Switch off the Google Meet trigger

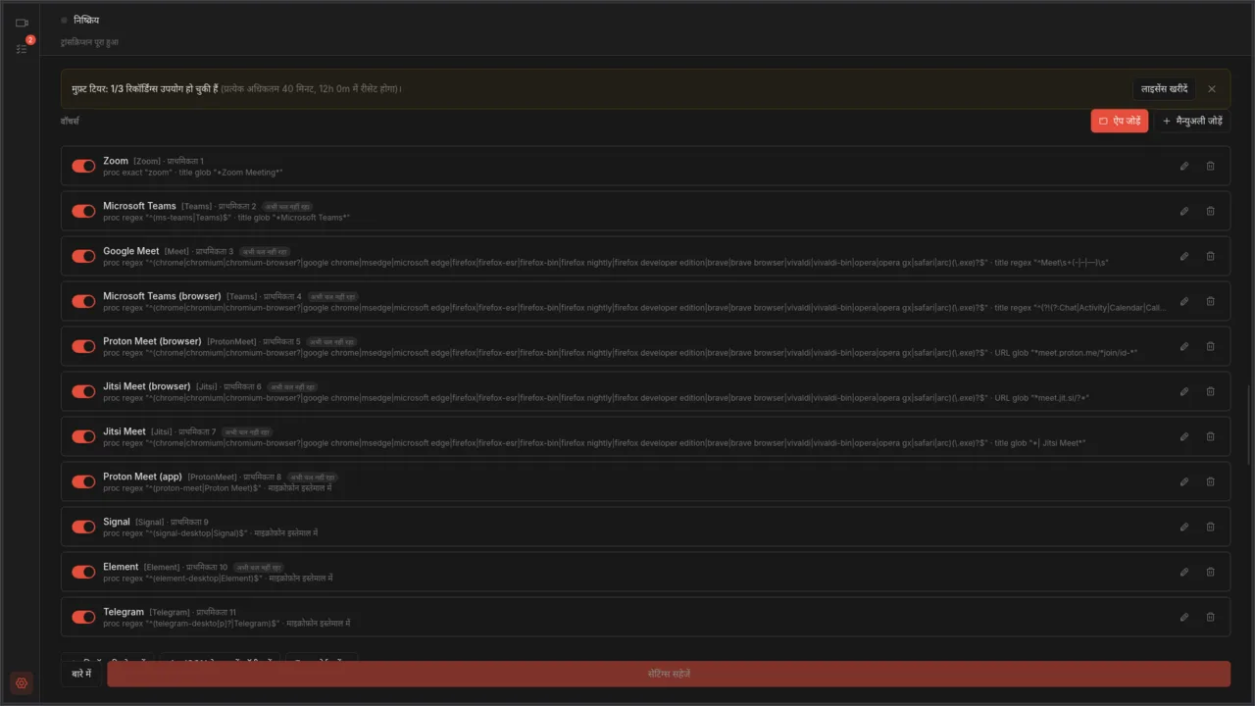tap(83, 256)
